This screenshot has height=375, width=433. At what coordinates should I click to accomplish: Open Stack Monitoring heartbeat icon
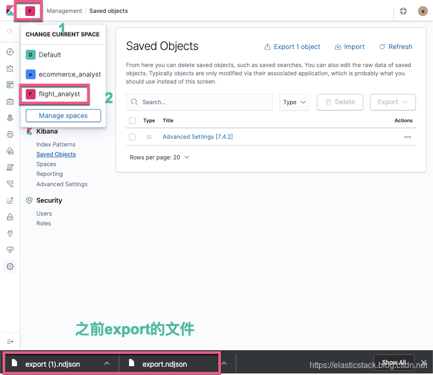coord(10,250)
